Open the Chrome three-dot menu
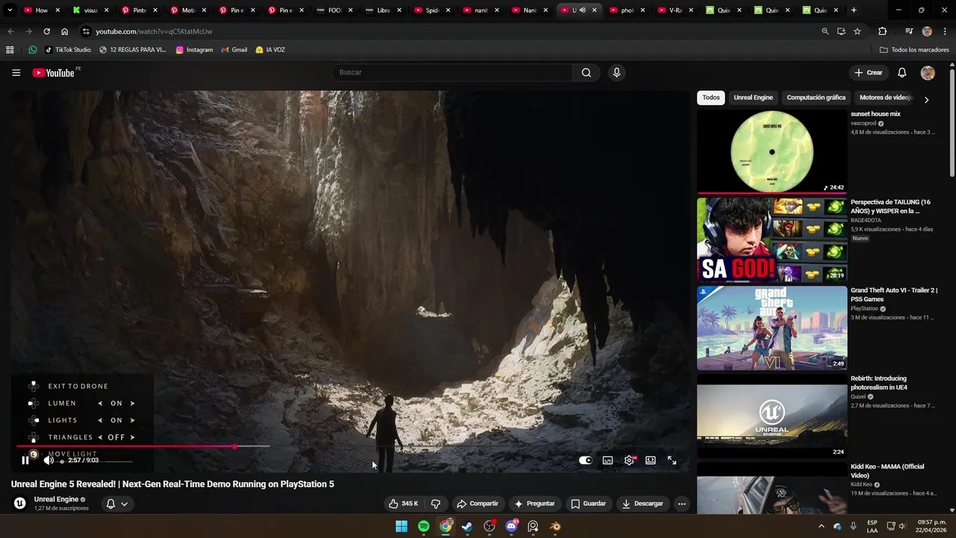The height and width of the screenshot is (538, 956). point(944,31)
